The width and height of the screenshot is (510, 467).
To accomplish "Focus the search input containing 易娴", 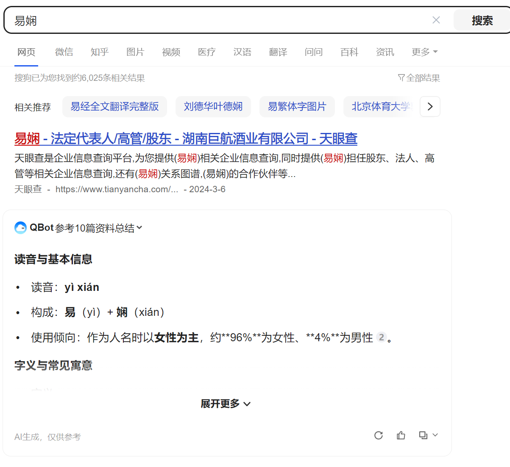I will click(x=220, y=20).
